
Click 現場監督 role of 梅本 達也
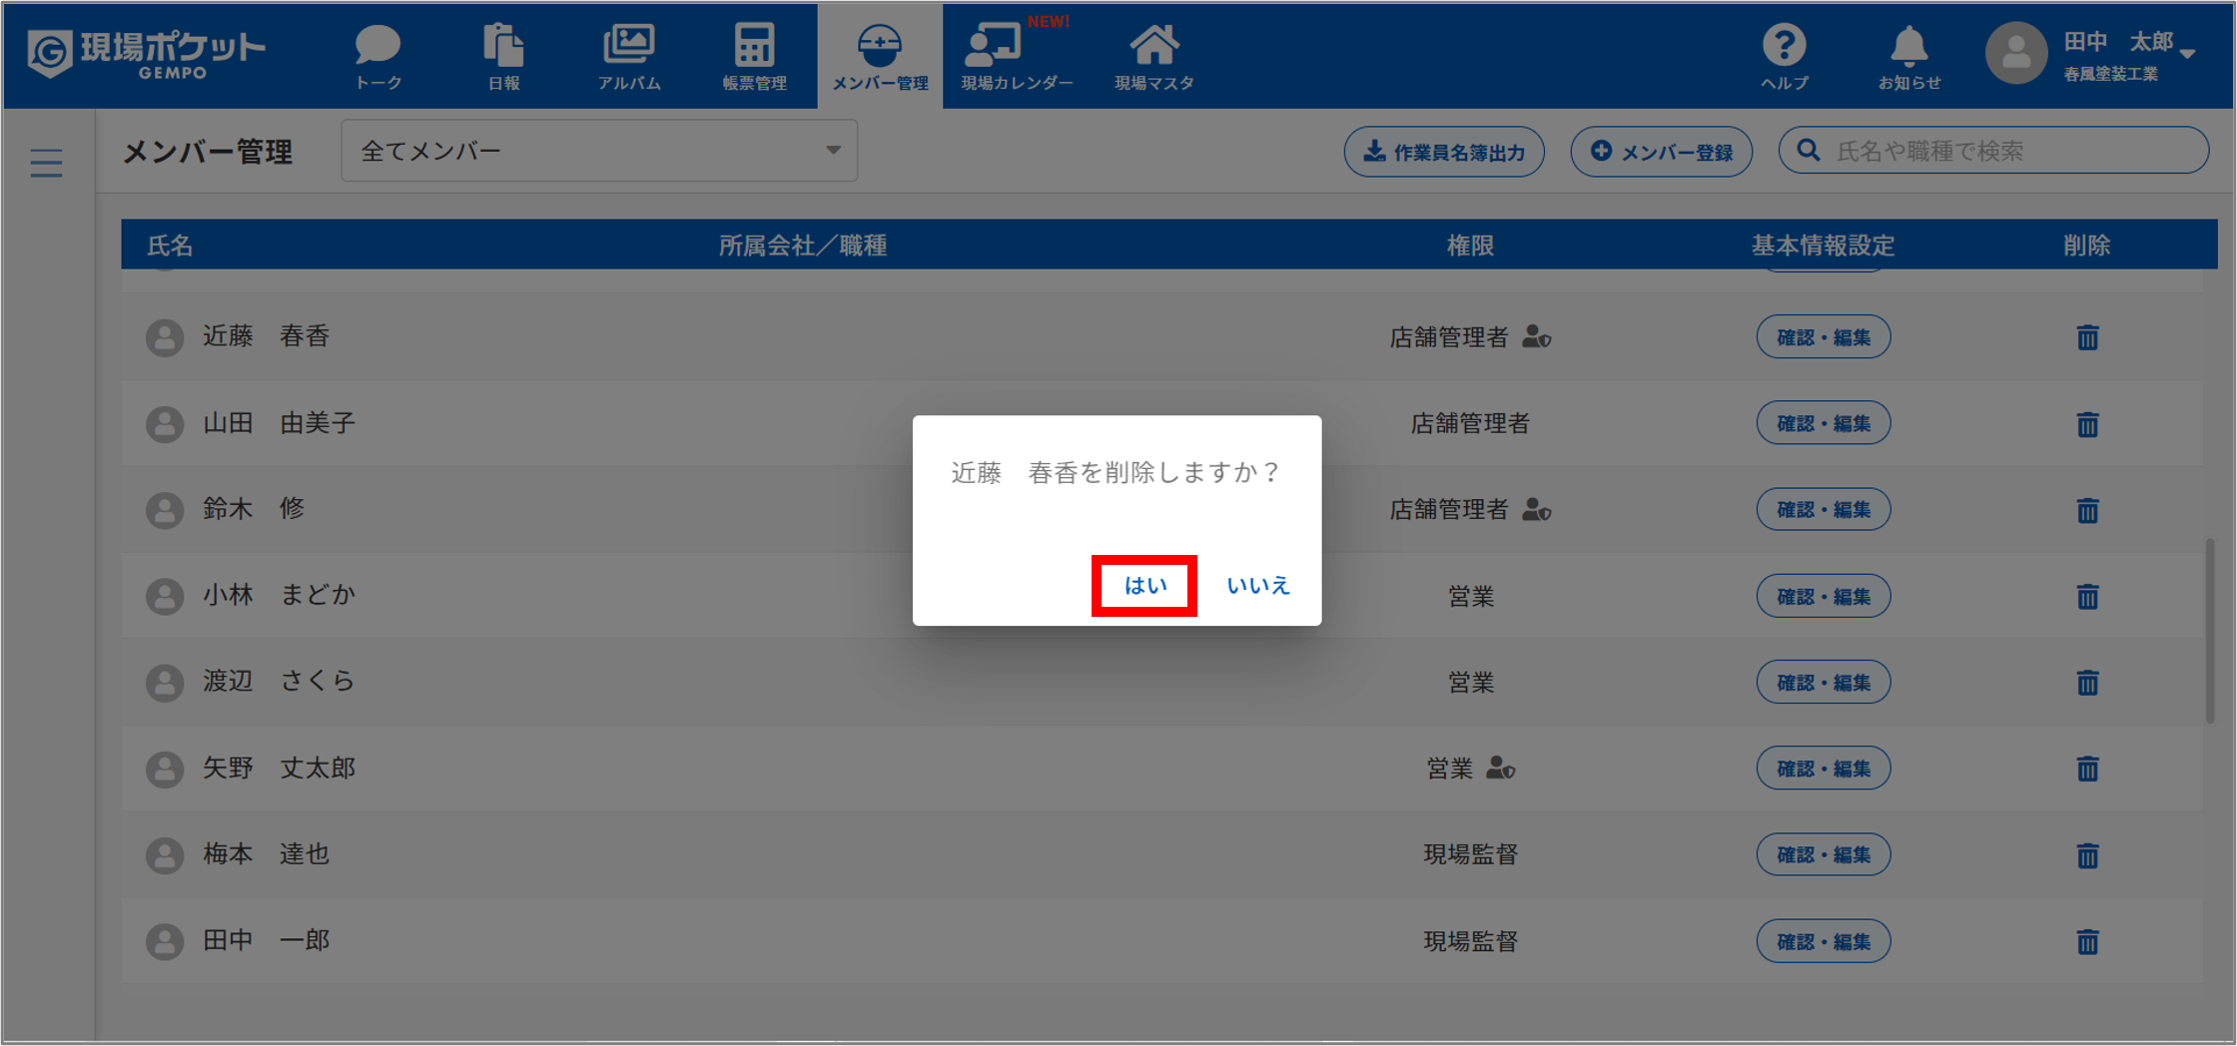(x=1470, y=854)
